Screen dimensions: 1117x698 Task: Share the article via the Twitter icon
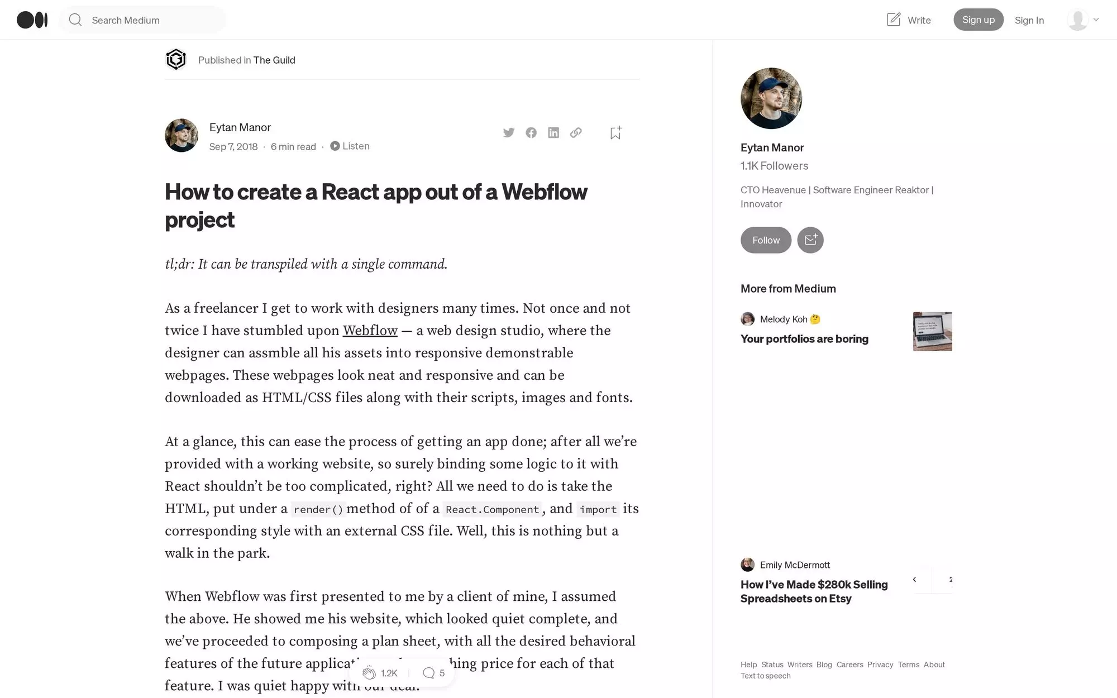click(x=508, y=132)
